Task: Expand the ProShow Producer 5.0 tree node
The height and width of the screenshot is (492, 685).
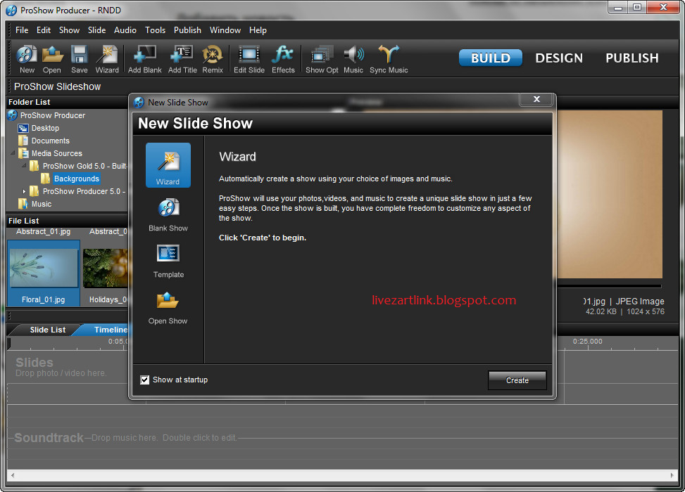Action: [24, 191]
